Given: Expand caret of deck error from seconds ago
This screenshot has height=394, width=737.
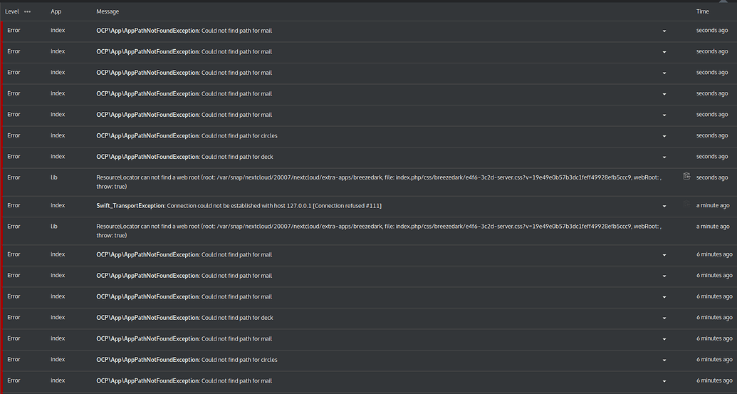Looking at the screenshot, I should (664, 157).
